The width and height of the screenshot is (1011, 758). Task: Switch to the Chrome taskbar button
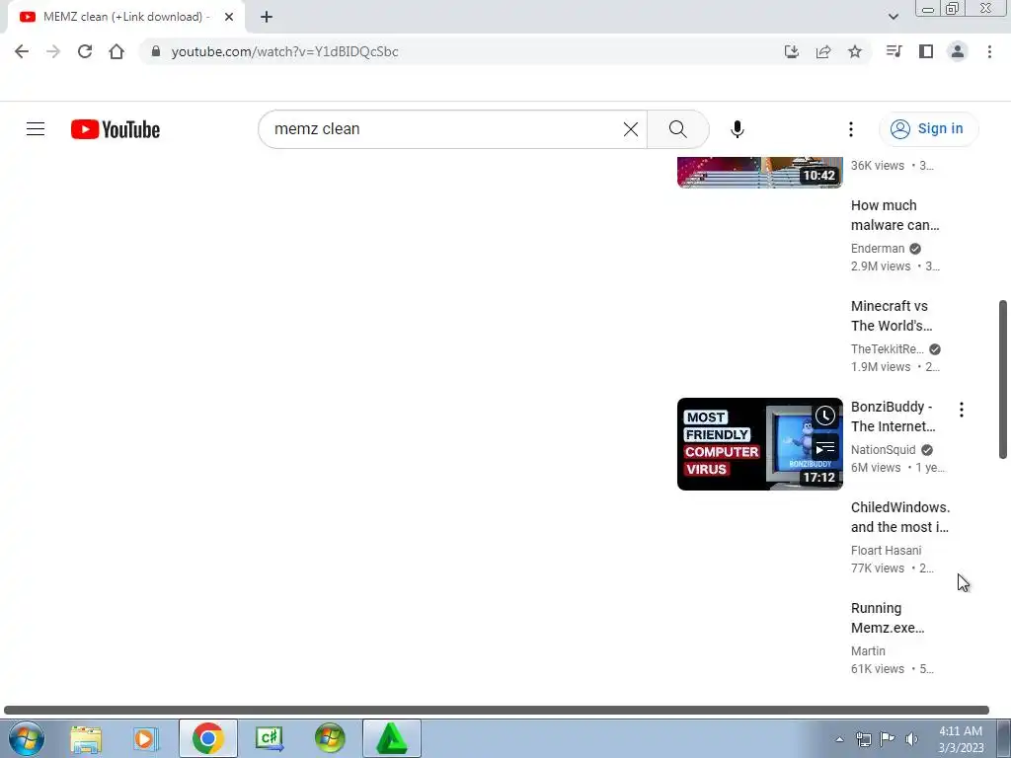(207, 738)
